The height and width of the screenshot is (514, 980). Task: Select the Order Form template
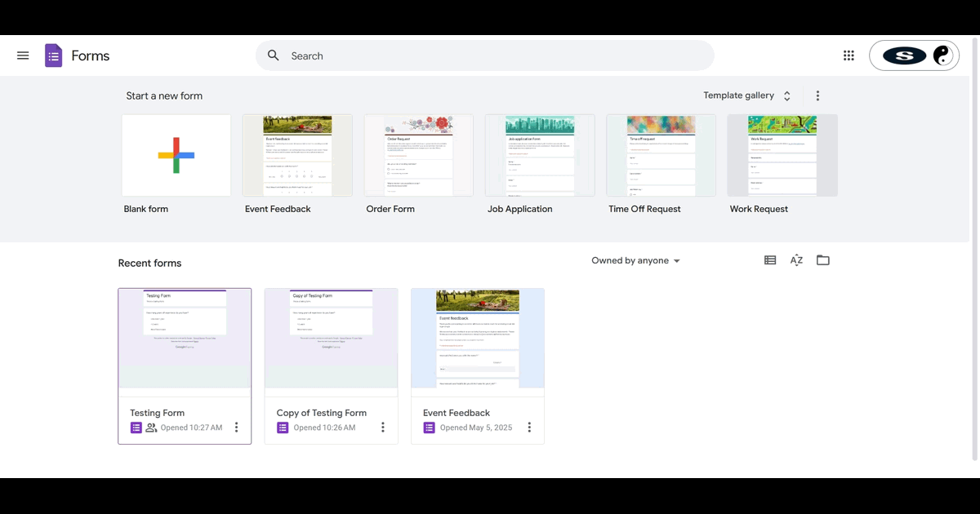click(419, 155)
